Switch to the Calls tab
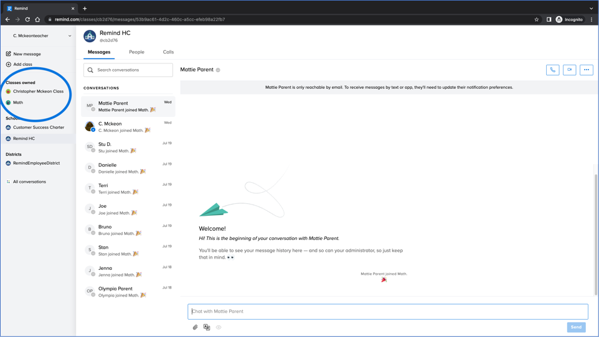This screenshot has width=599, height=337. (168, 52)
